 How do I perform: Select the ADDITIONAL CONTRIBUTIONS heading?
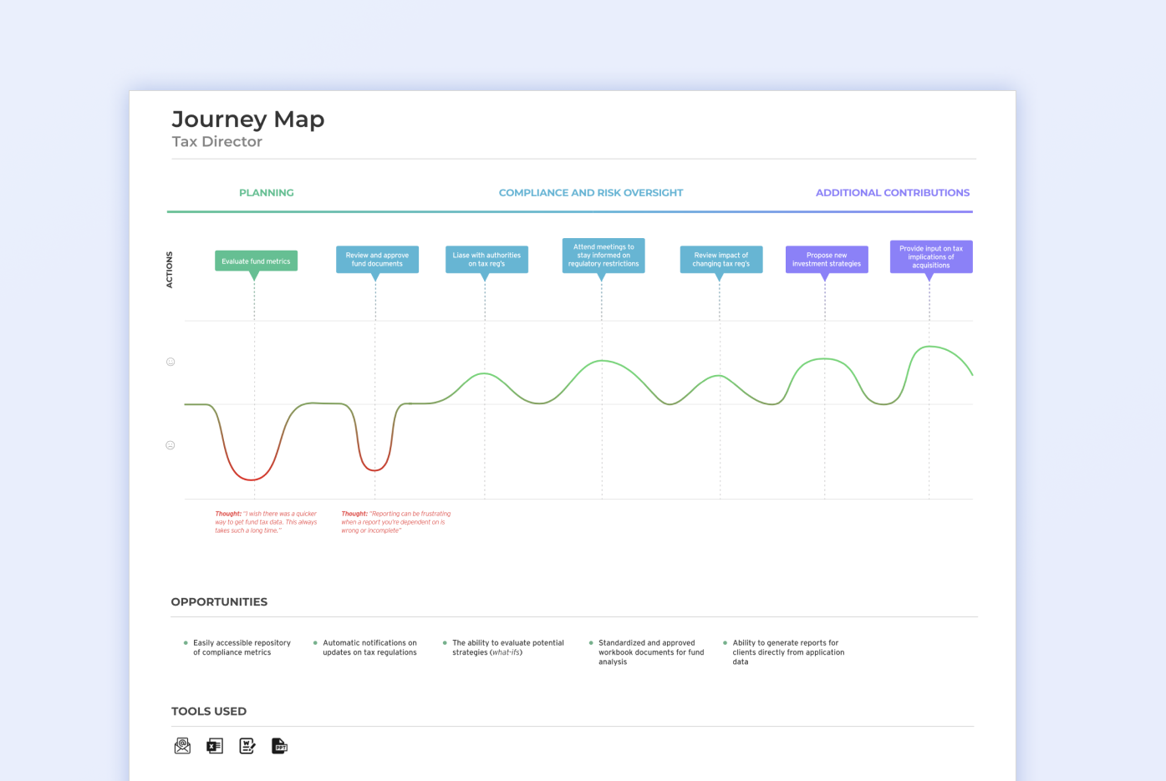click(893, 193)
